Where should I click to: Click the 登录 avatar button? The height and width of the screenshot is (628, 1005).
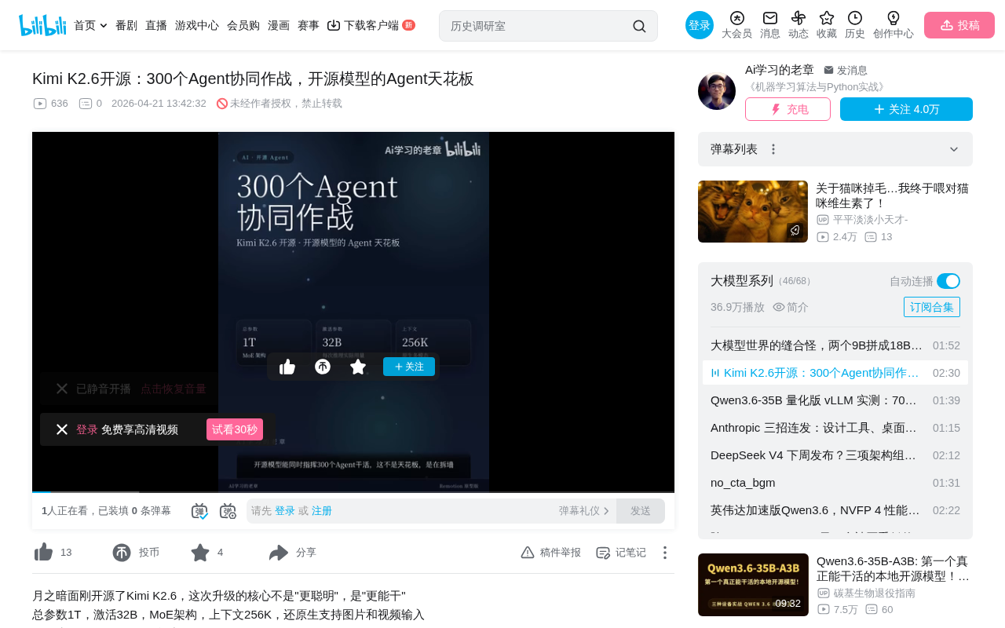(700, 25)
